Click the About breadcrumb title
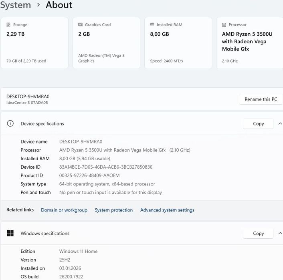The width and height of the screenshot is (283, 280). pyautogui.click(x=59, y=5)
